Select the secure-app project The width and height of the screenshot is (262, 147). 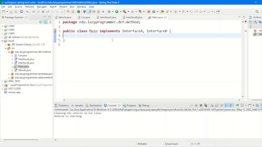coord(14,92)
